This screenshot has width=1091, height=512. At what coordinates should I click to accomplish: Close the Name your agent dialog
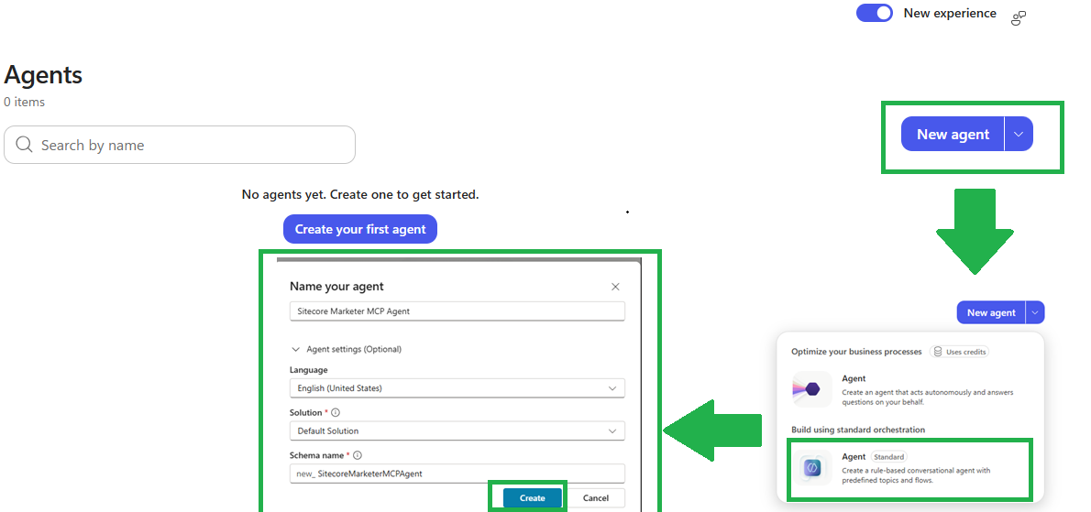615,286
